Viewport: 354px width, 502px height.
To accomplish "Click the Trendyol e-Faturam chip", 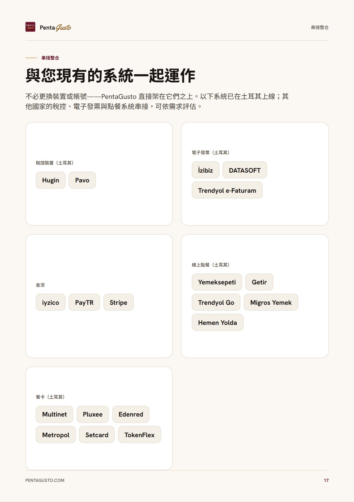I will click(227, 190).
